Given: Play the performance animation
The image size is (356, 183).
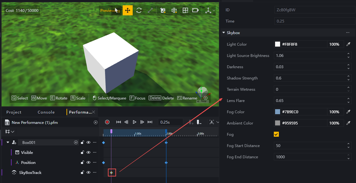Looking at the screenshot, I should [134, 122].
